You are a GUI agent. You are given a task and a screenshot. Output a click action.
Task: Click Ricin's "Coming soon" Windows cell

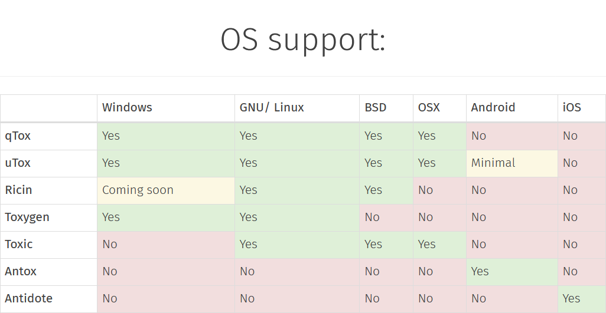point(138,190)
